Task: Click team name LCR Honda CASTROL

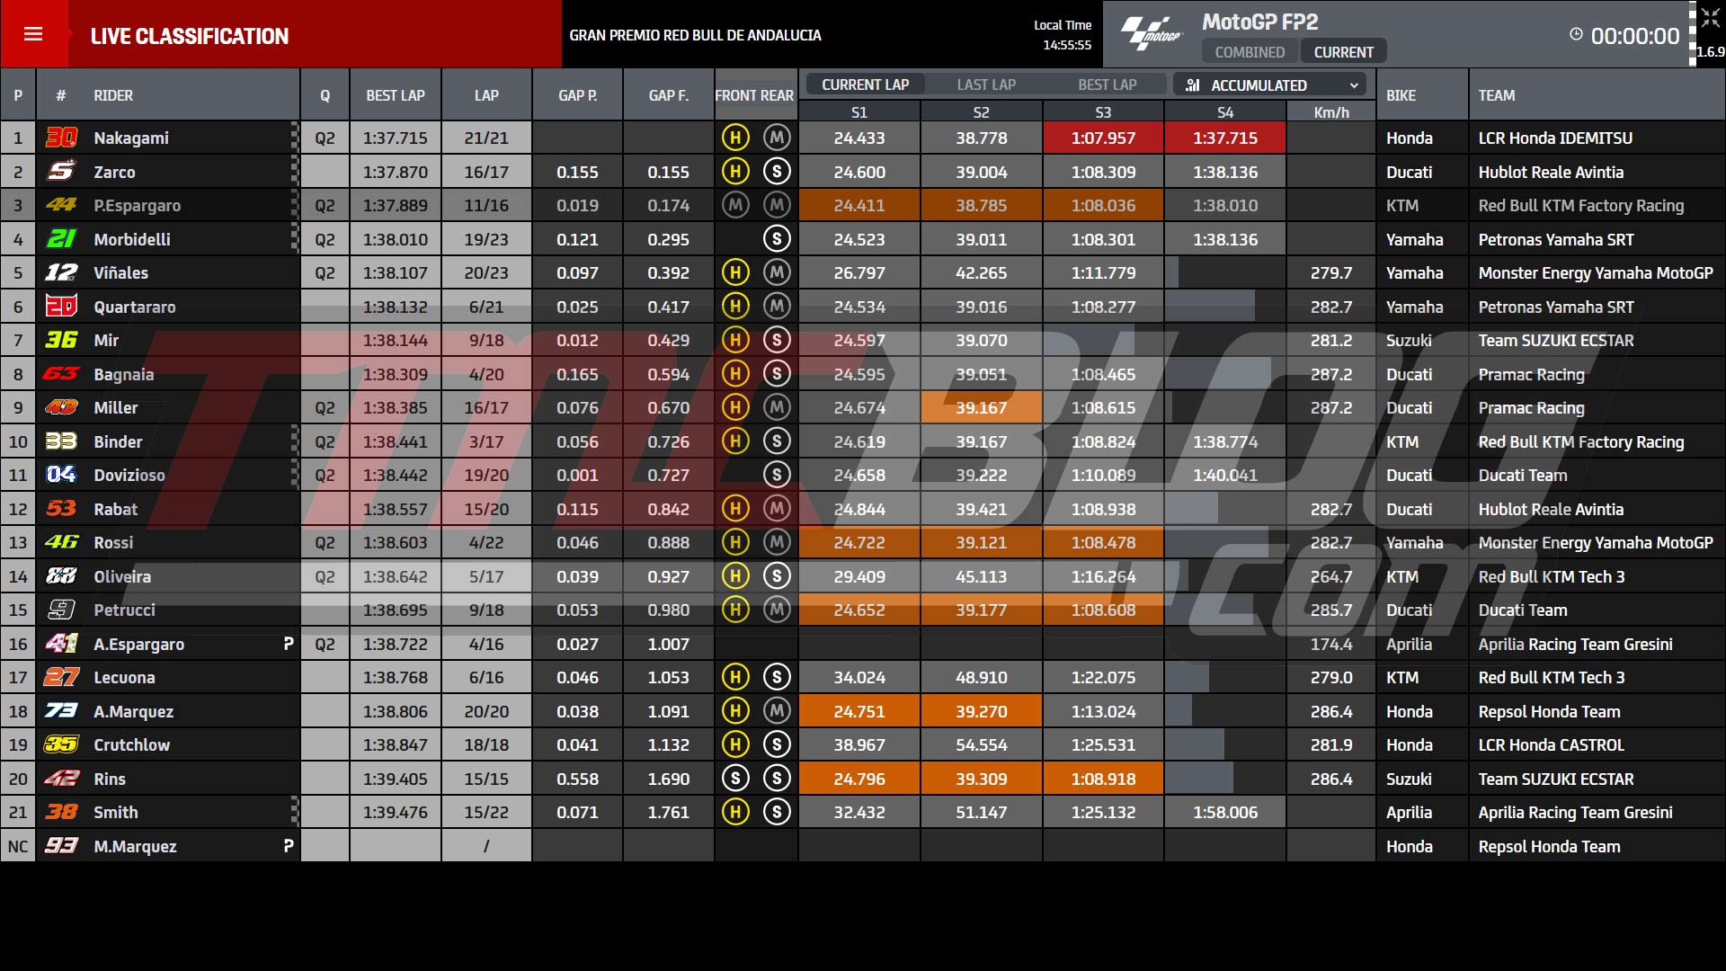Action: pos(1551,744)
